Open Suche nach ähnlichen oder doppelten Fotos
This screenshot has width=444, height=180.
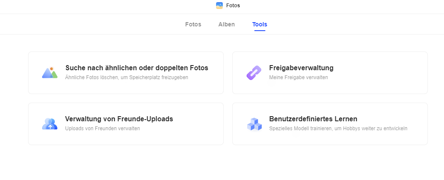(x=137, y=68)
